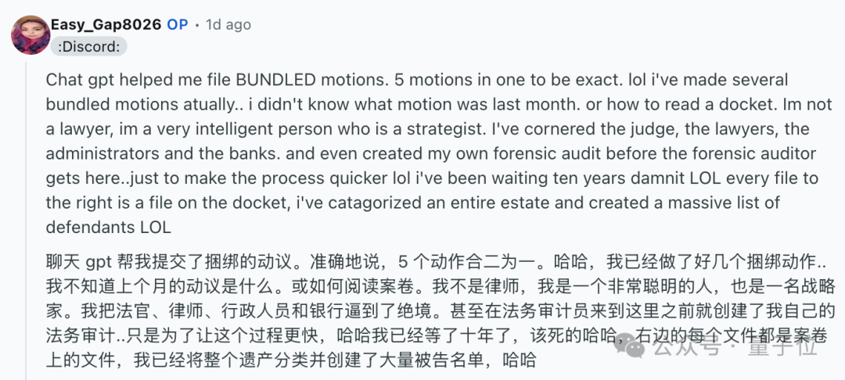Click the blue OP badge
The width and height of the screenshot is (845, 380).
click(178, 25)
